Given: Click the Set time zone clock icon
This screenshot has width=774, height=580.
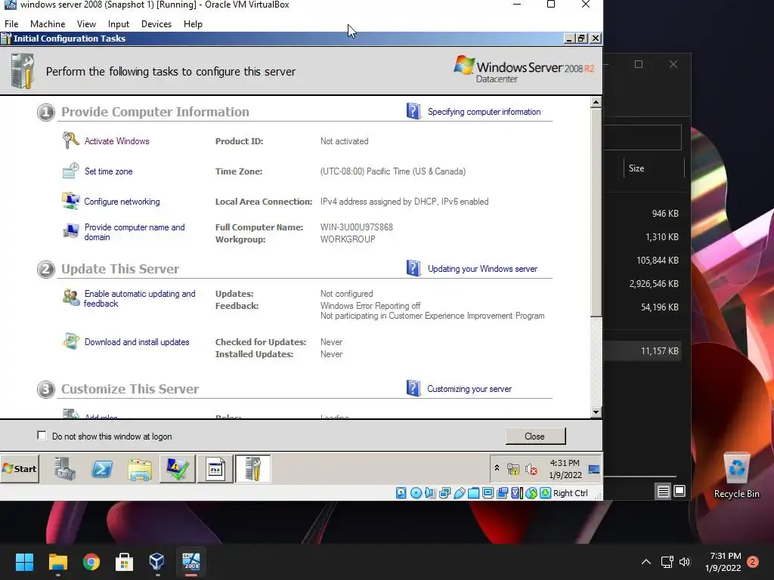Looking at the screenshot, I should tap(70, 171).
